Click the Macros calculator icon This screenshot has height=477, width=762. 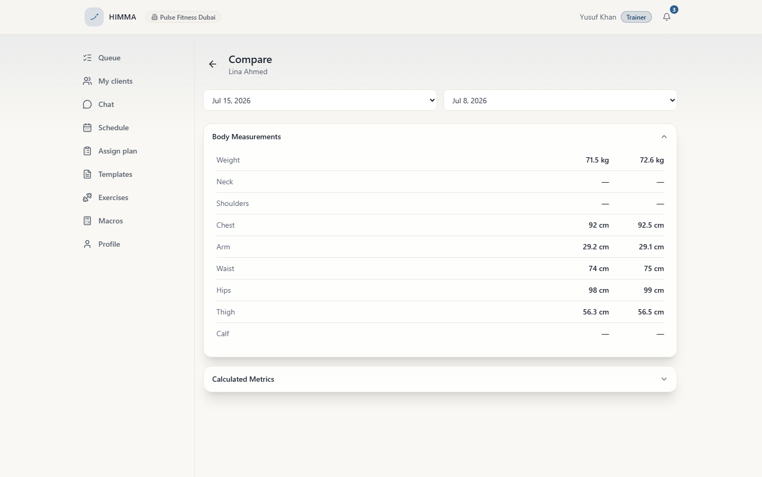pyautogui.click(x=87, y=221)
